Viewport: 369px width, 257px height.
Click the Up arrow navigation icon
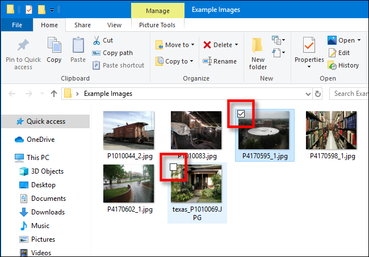pos(54,94)
